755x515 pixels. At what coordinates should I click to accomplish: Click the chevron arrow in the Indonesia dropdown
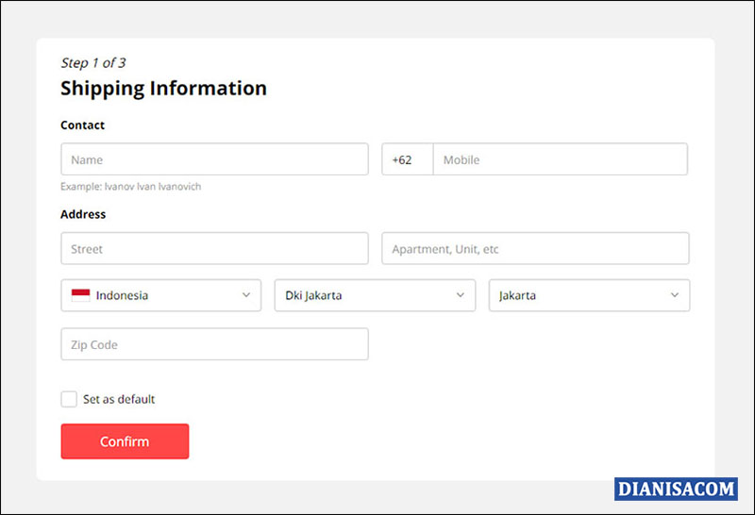pos(246,295)
